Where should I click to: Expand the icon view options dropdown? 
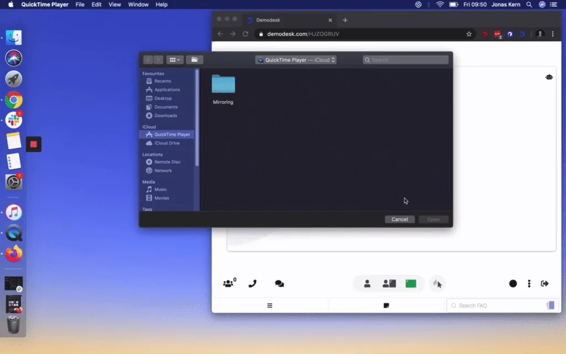175,60
